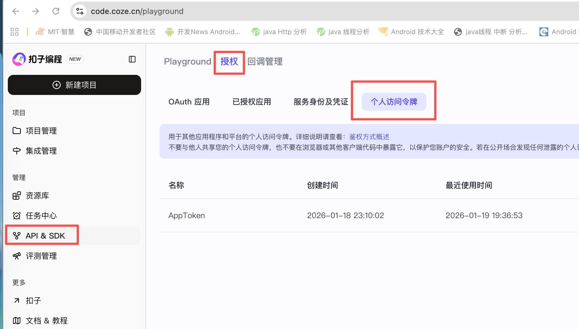This screenshot has width=579, height=329.
Task: Open 集成管理 in the sidebar
Action: point(41,151)
